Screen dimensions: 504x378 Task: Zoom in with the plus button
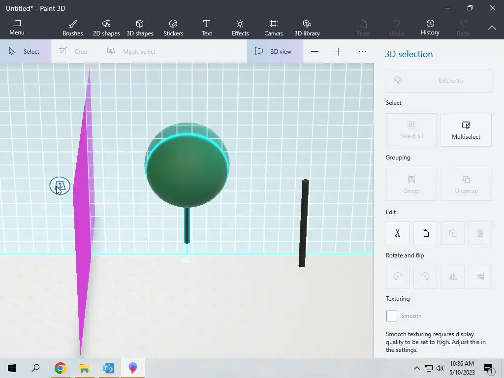tap(339, 52)
